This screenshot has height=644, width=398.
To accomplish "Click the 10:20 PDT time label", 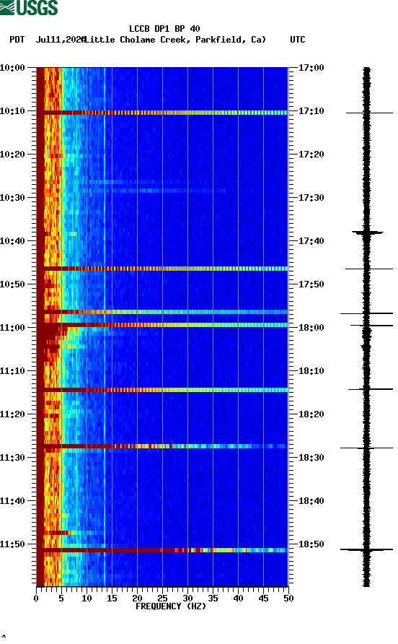I will coord(12,155).
